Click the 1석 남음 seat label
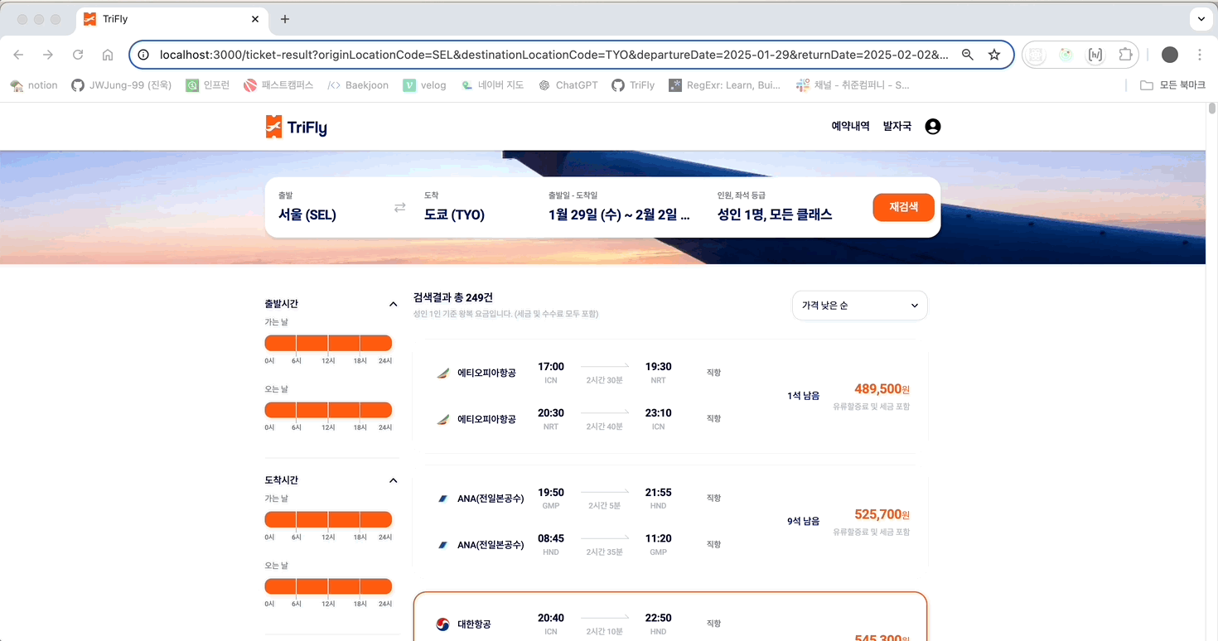The width and height of the screenshot is (1218, 641). [x=803, y=396]
